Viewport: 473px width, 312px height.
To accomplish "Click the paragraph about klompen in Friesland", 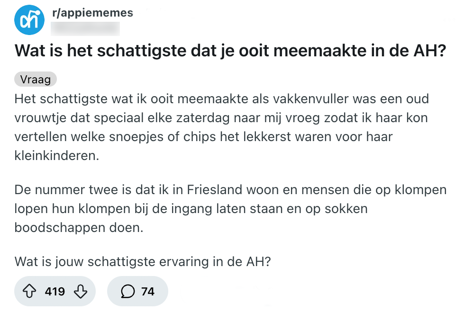I will tap(230, 209).
